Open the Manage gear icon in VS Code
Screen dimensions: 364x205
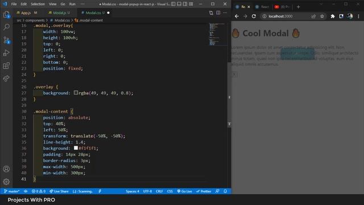pos(6,182)
